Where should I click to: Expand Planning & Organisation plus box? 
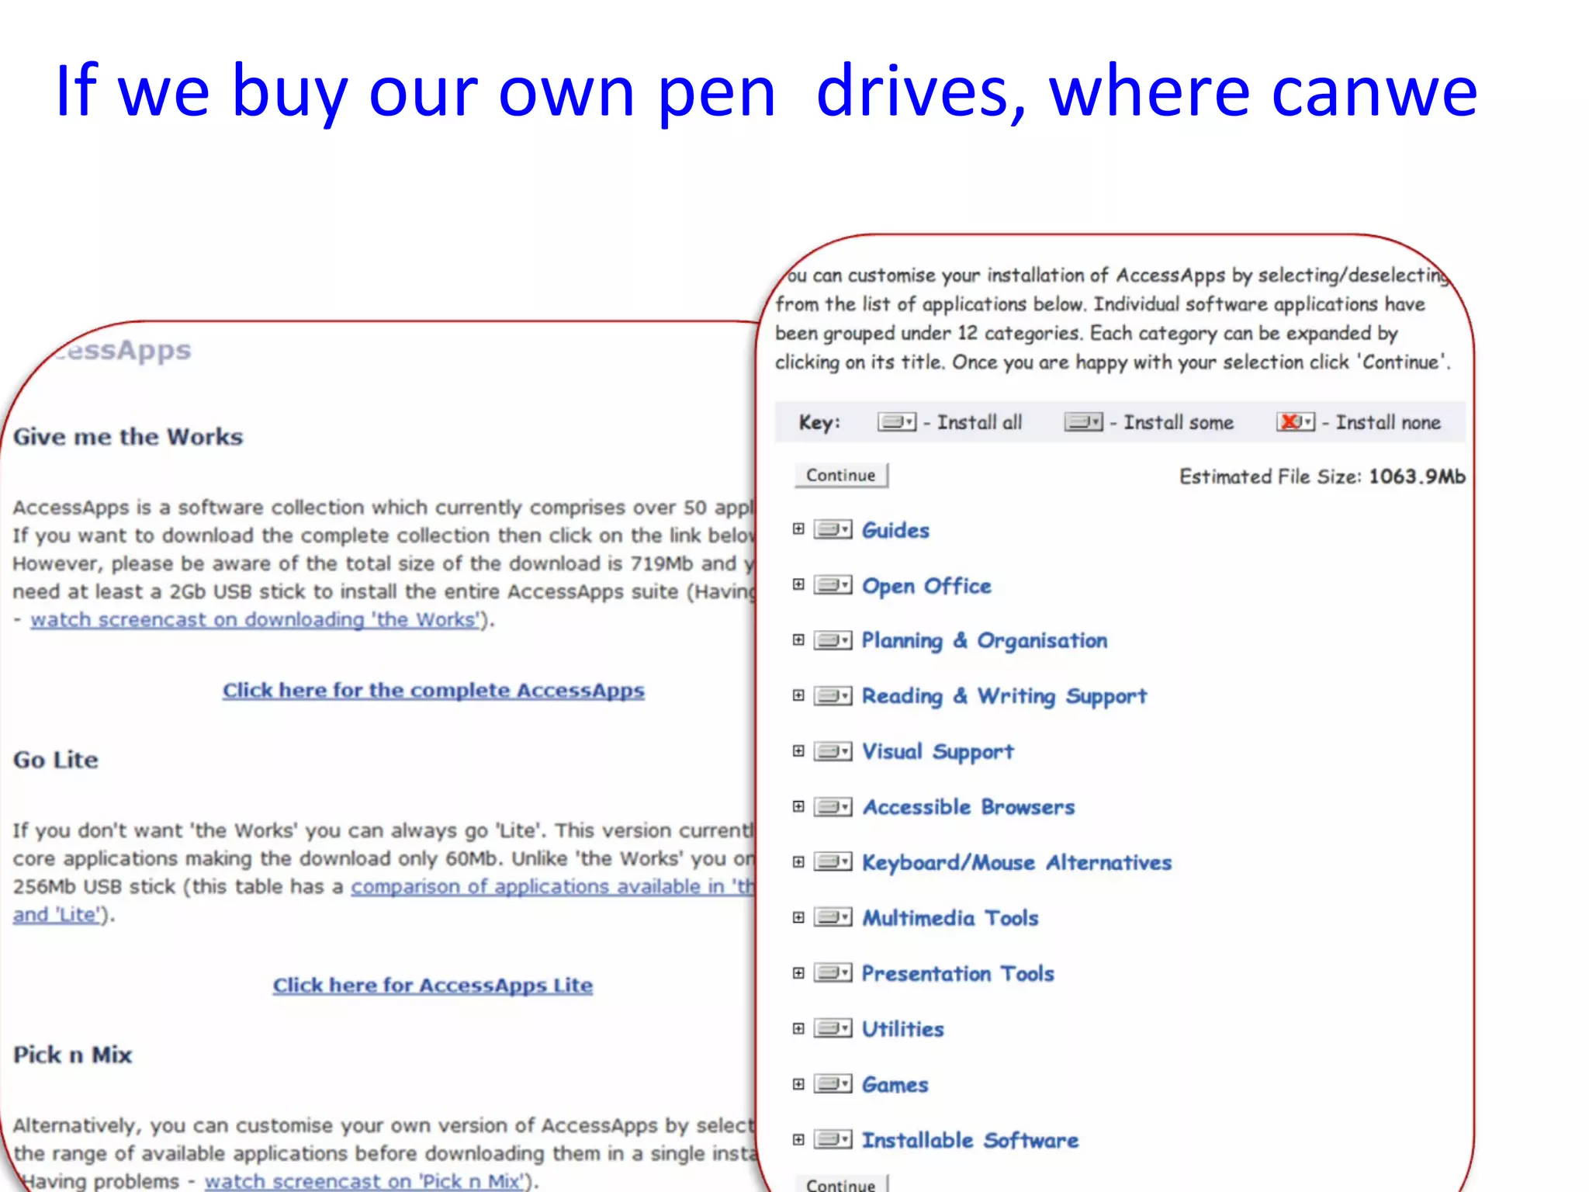798,640
